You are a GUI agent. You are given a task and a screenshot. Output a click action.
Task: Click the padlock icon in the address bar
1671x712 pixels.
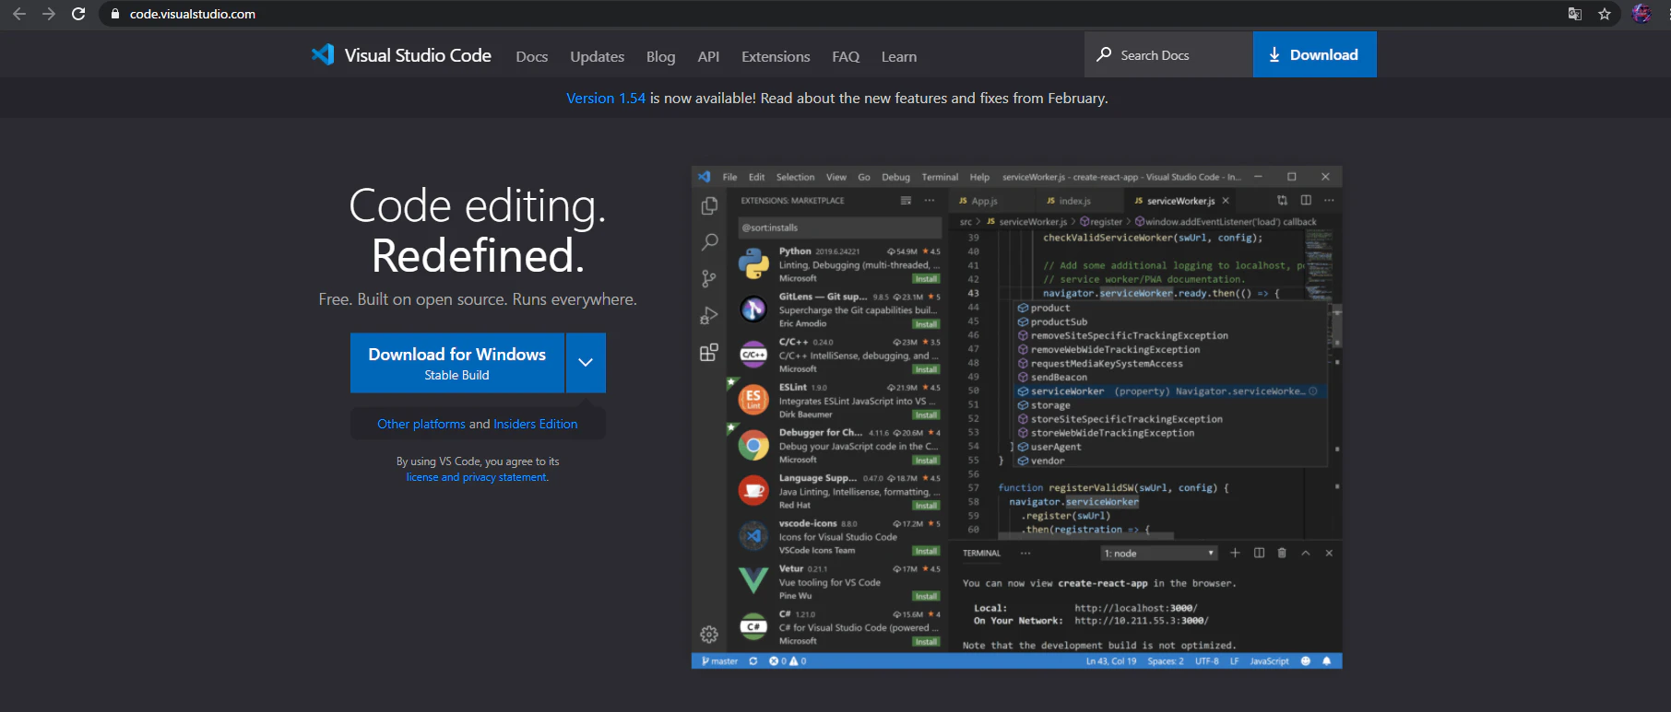115,14
